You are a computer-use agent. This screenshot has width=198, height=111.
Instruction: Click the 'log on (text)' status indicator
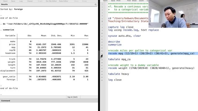point(72,97)
